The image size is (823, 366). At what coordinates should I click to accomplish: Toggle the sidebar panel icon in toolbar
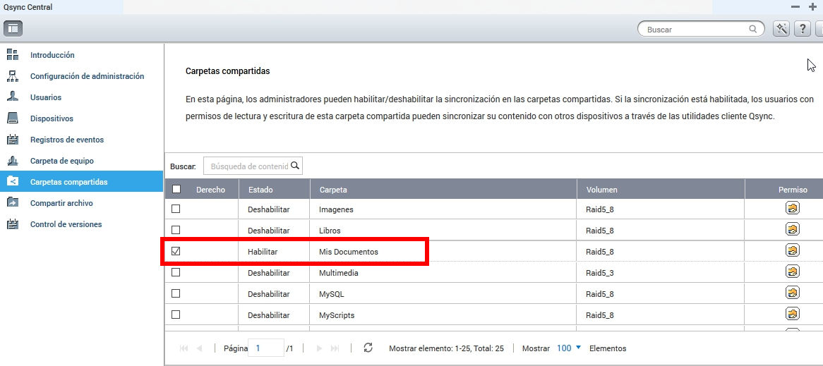(x=13, y=29)
